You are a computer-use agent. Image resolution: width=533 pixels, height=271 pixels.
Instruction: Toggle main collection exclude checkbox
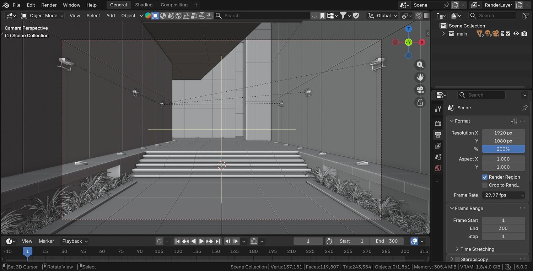pos(508,34)
